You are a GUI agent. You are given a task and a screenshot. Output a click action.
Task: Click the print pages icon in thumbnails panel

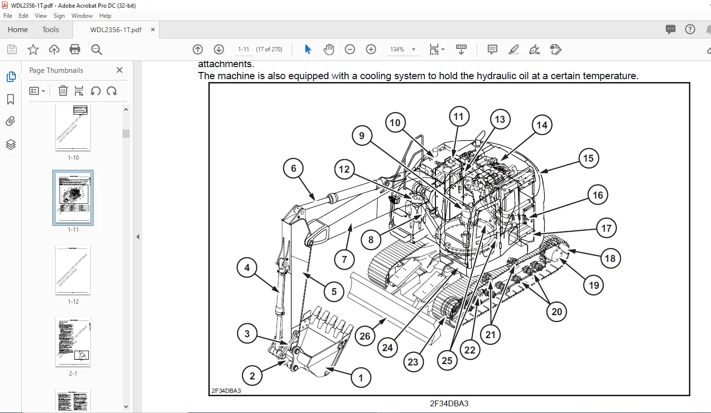click(79, 91)
